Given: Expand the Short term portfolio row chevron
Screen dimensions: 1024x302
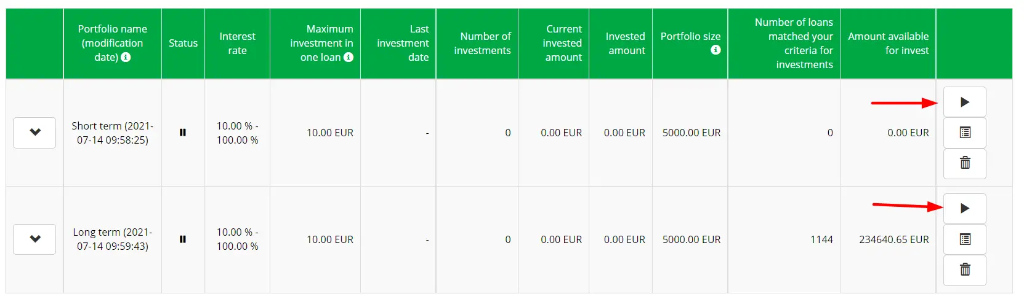Looking at the screenshot, I should (34, 133).
